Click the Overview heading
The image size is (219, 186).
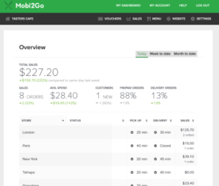click(32, 47)
